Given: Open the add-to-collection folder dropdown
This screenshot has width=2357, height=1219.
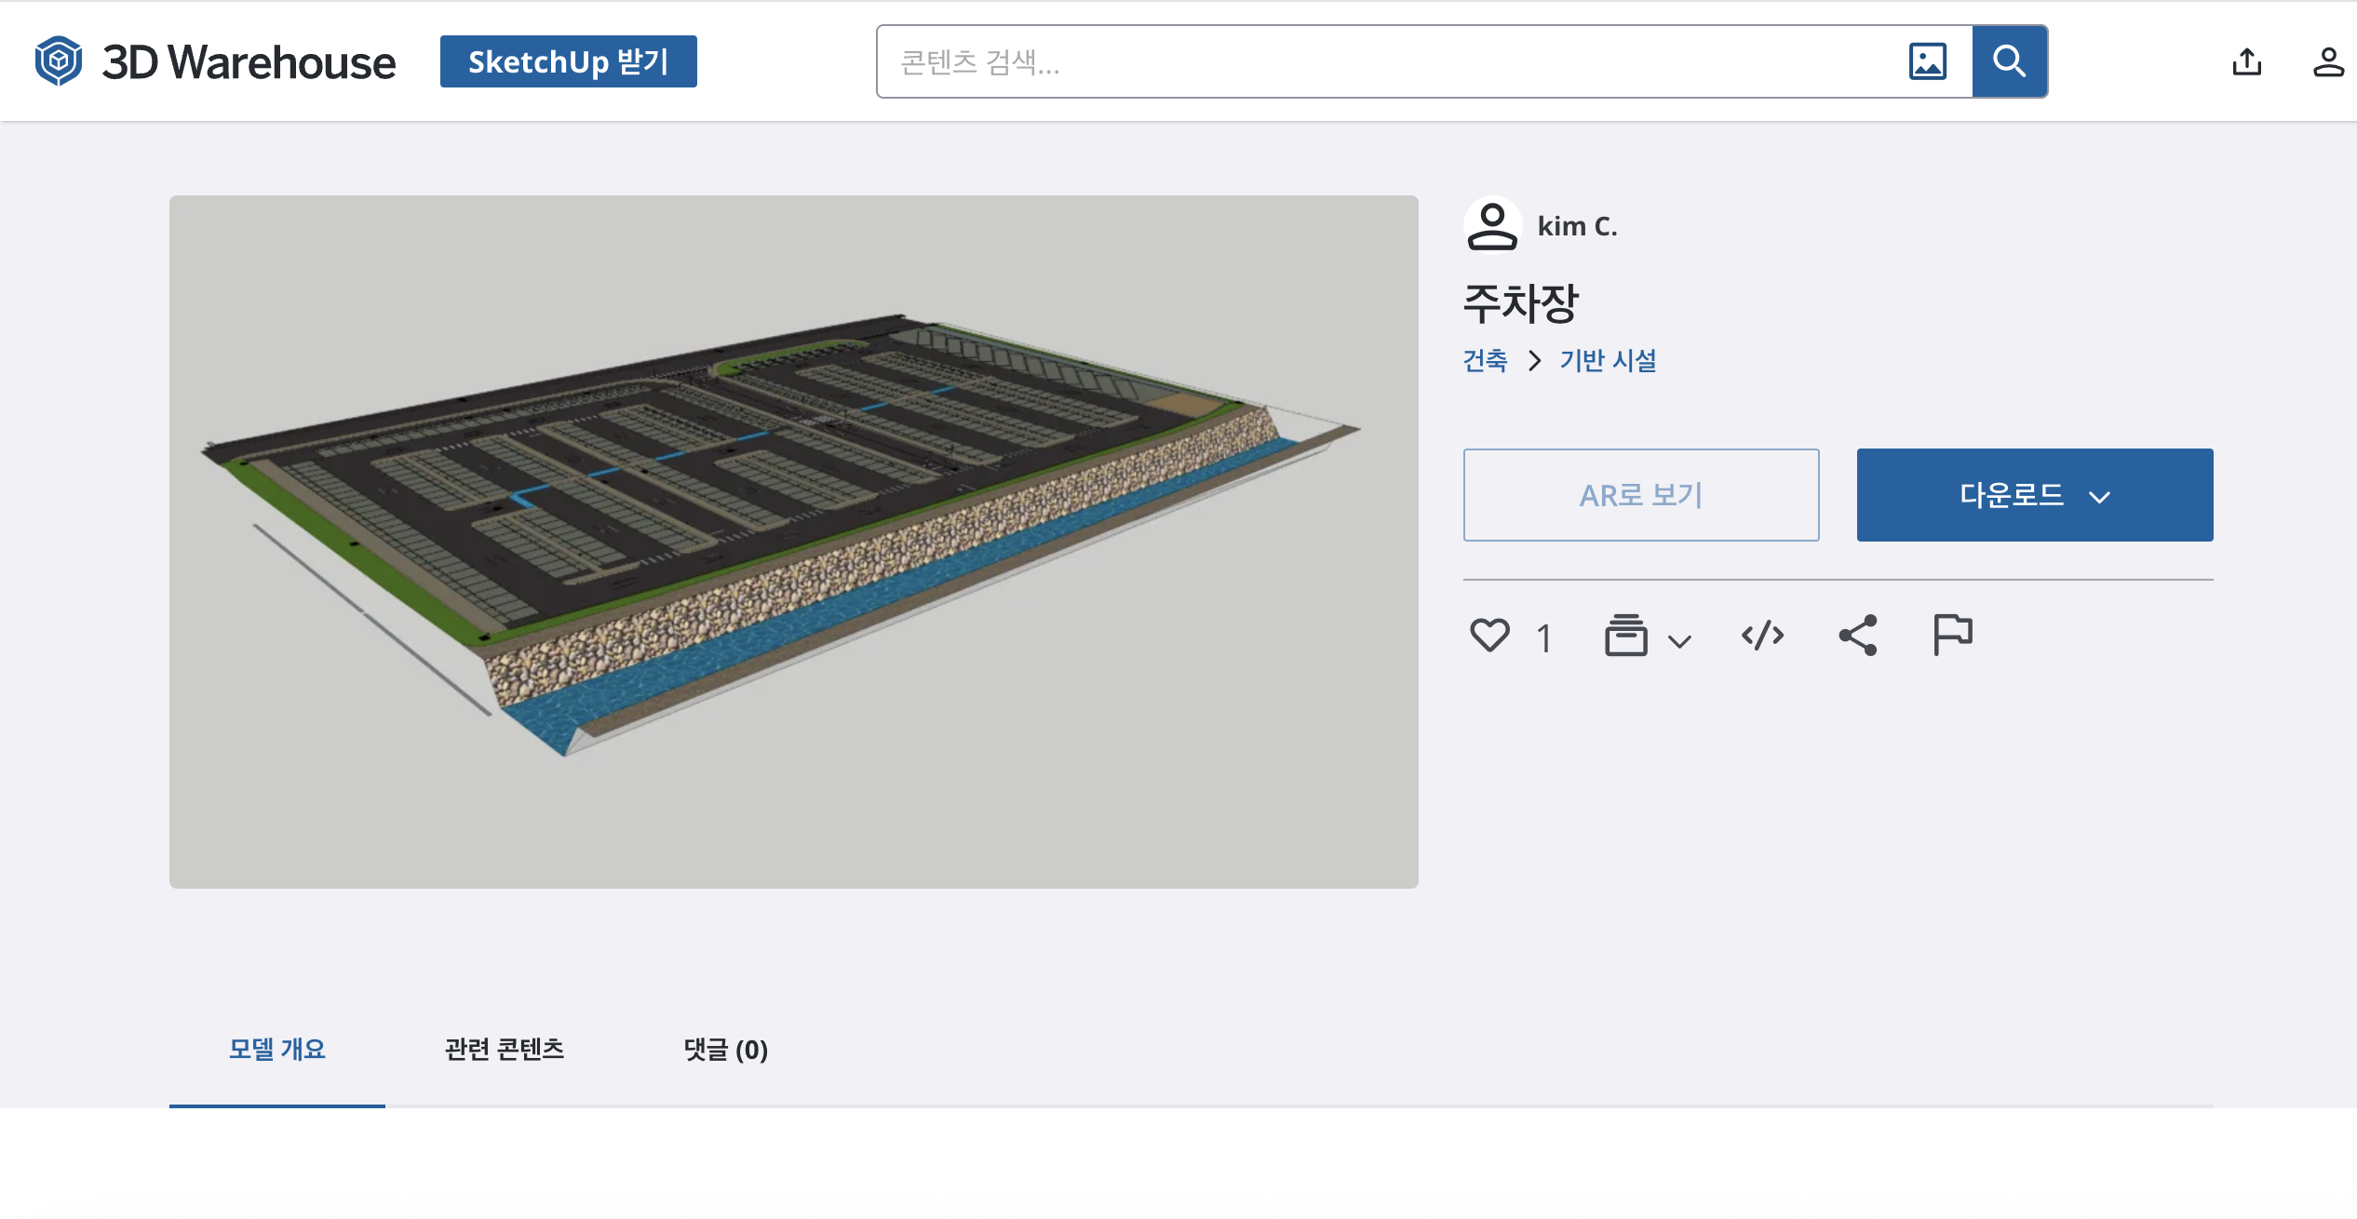Looking at the screenshot, I should (x=1626, y=636).
